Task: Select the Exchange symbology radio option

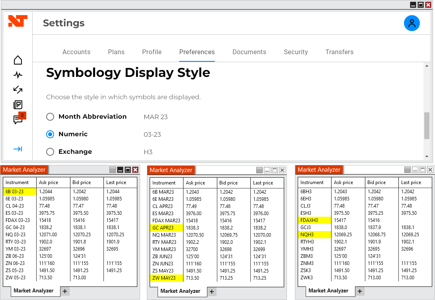Action: 50,152
